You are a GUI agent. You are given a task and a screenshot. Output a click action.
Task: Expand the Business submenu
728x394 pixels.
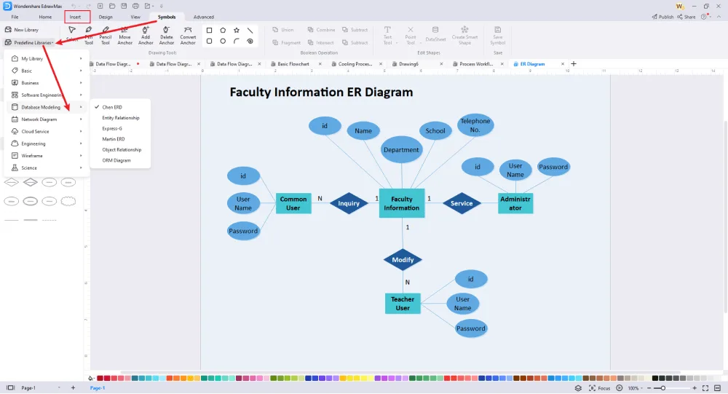(47, 83)
